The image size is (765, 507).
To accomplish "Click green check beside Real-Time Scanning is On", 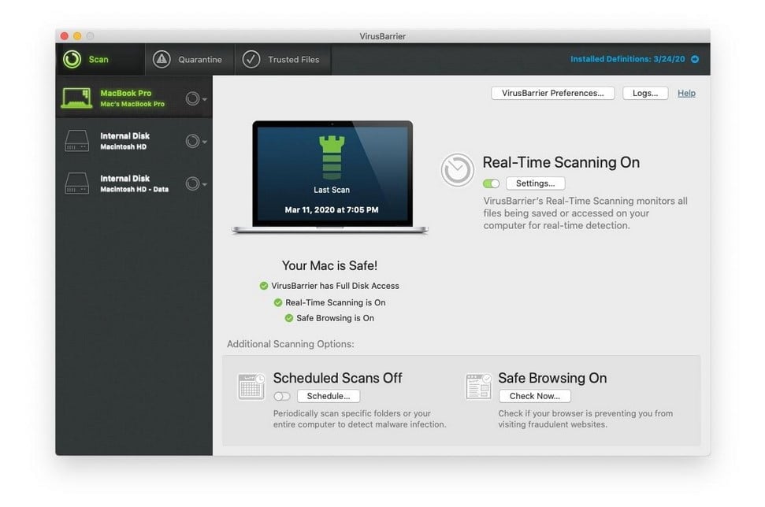I will pyautogui.click(x=277, y=302).
